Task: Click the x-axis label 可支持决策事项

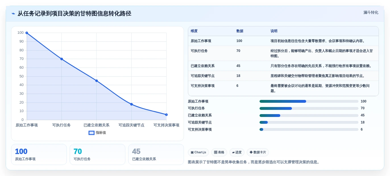Action: coord(166,125)
